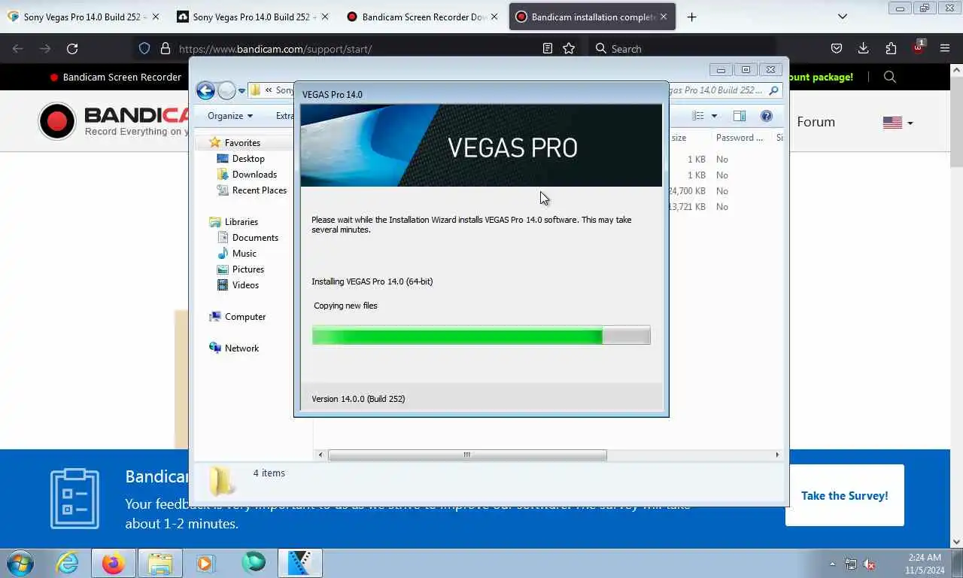Click the Explorer back navigation button
Image resolution: width=963 pixels, height=578 pixels.
coord(205,91)
